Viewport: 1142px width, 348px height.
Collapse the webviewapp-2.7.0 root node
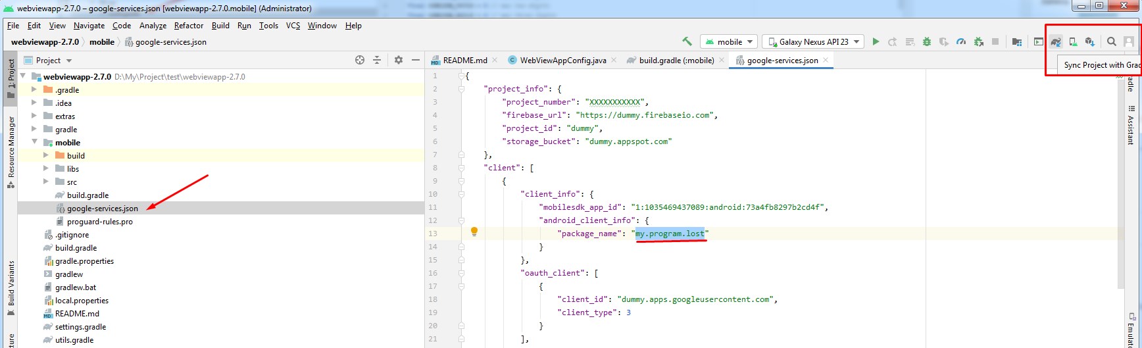tap(24, 76)
